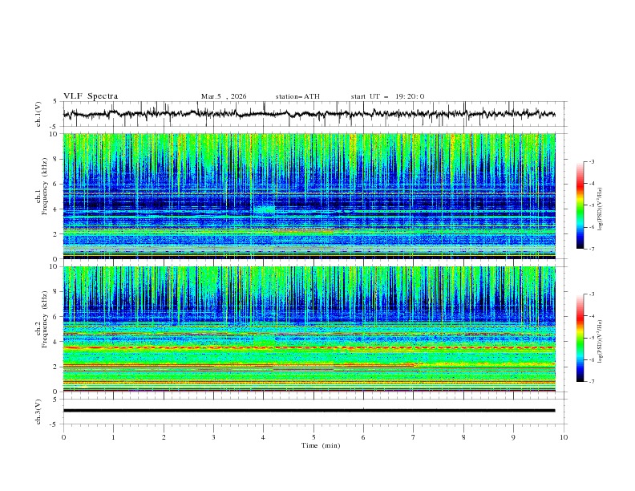Click the "8" tick on the time axis
Screen dimensions: 635x491
click(463, 437)
